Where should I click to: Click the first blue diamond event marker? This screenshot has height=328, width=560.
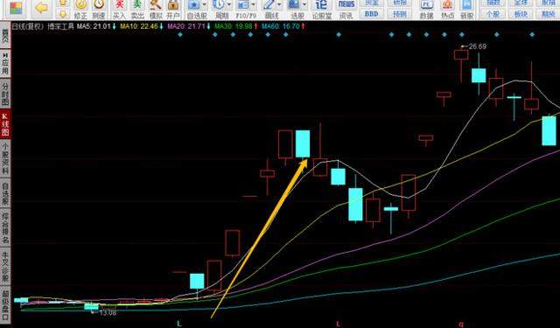pyautogui.click(x=180, y=35)
